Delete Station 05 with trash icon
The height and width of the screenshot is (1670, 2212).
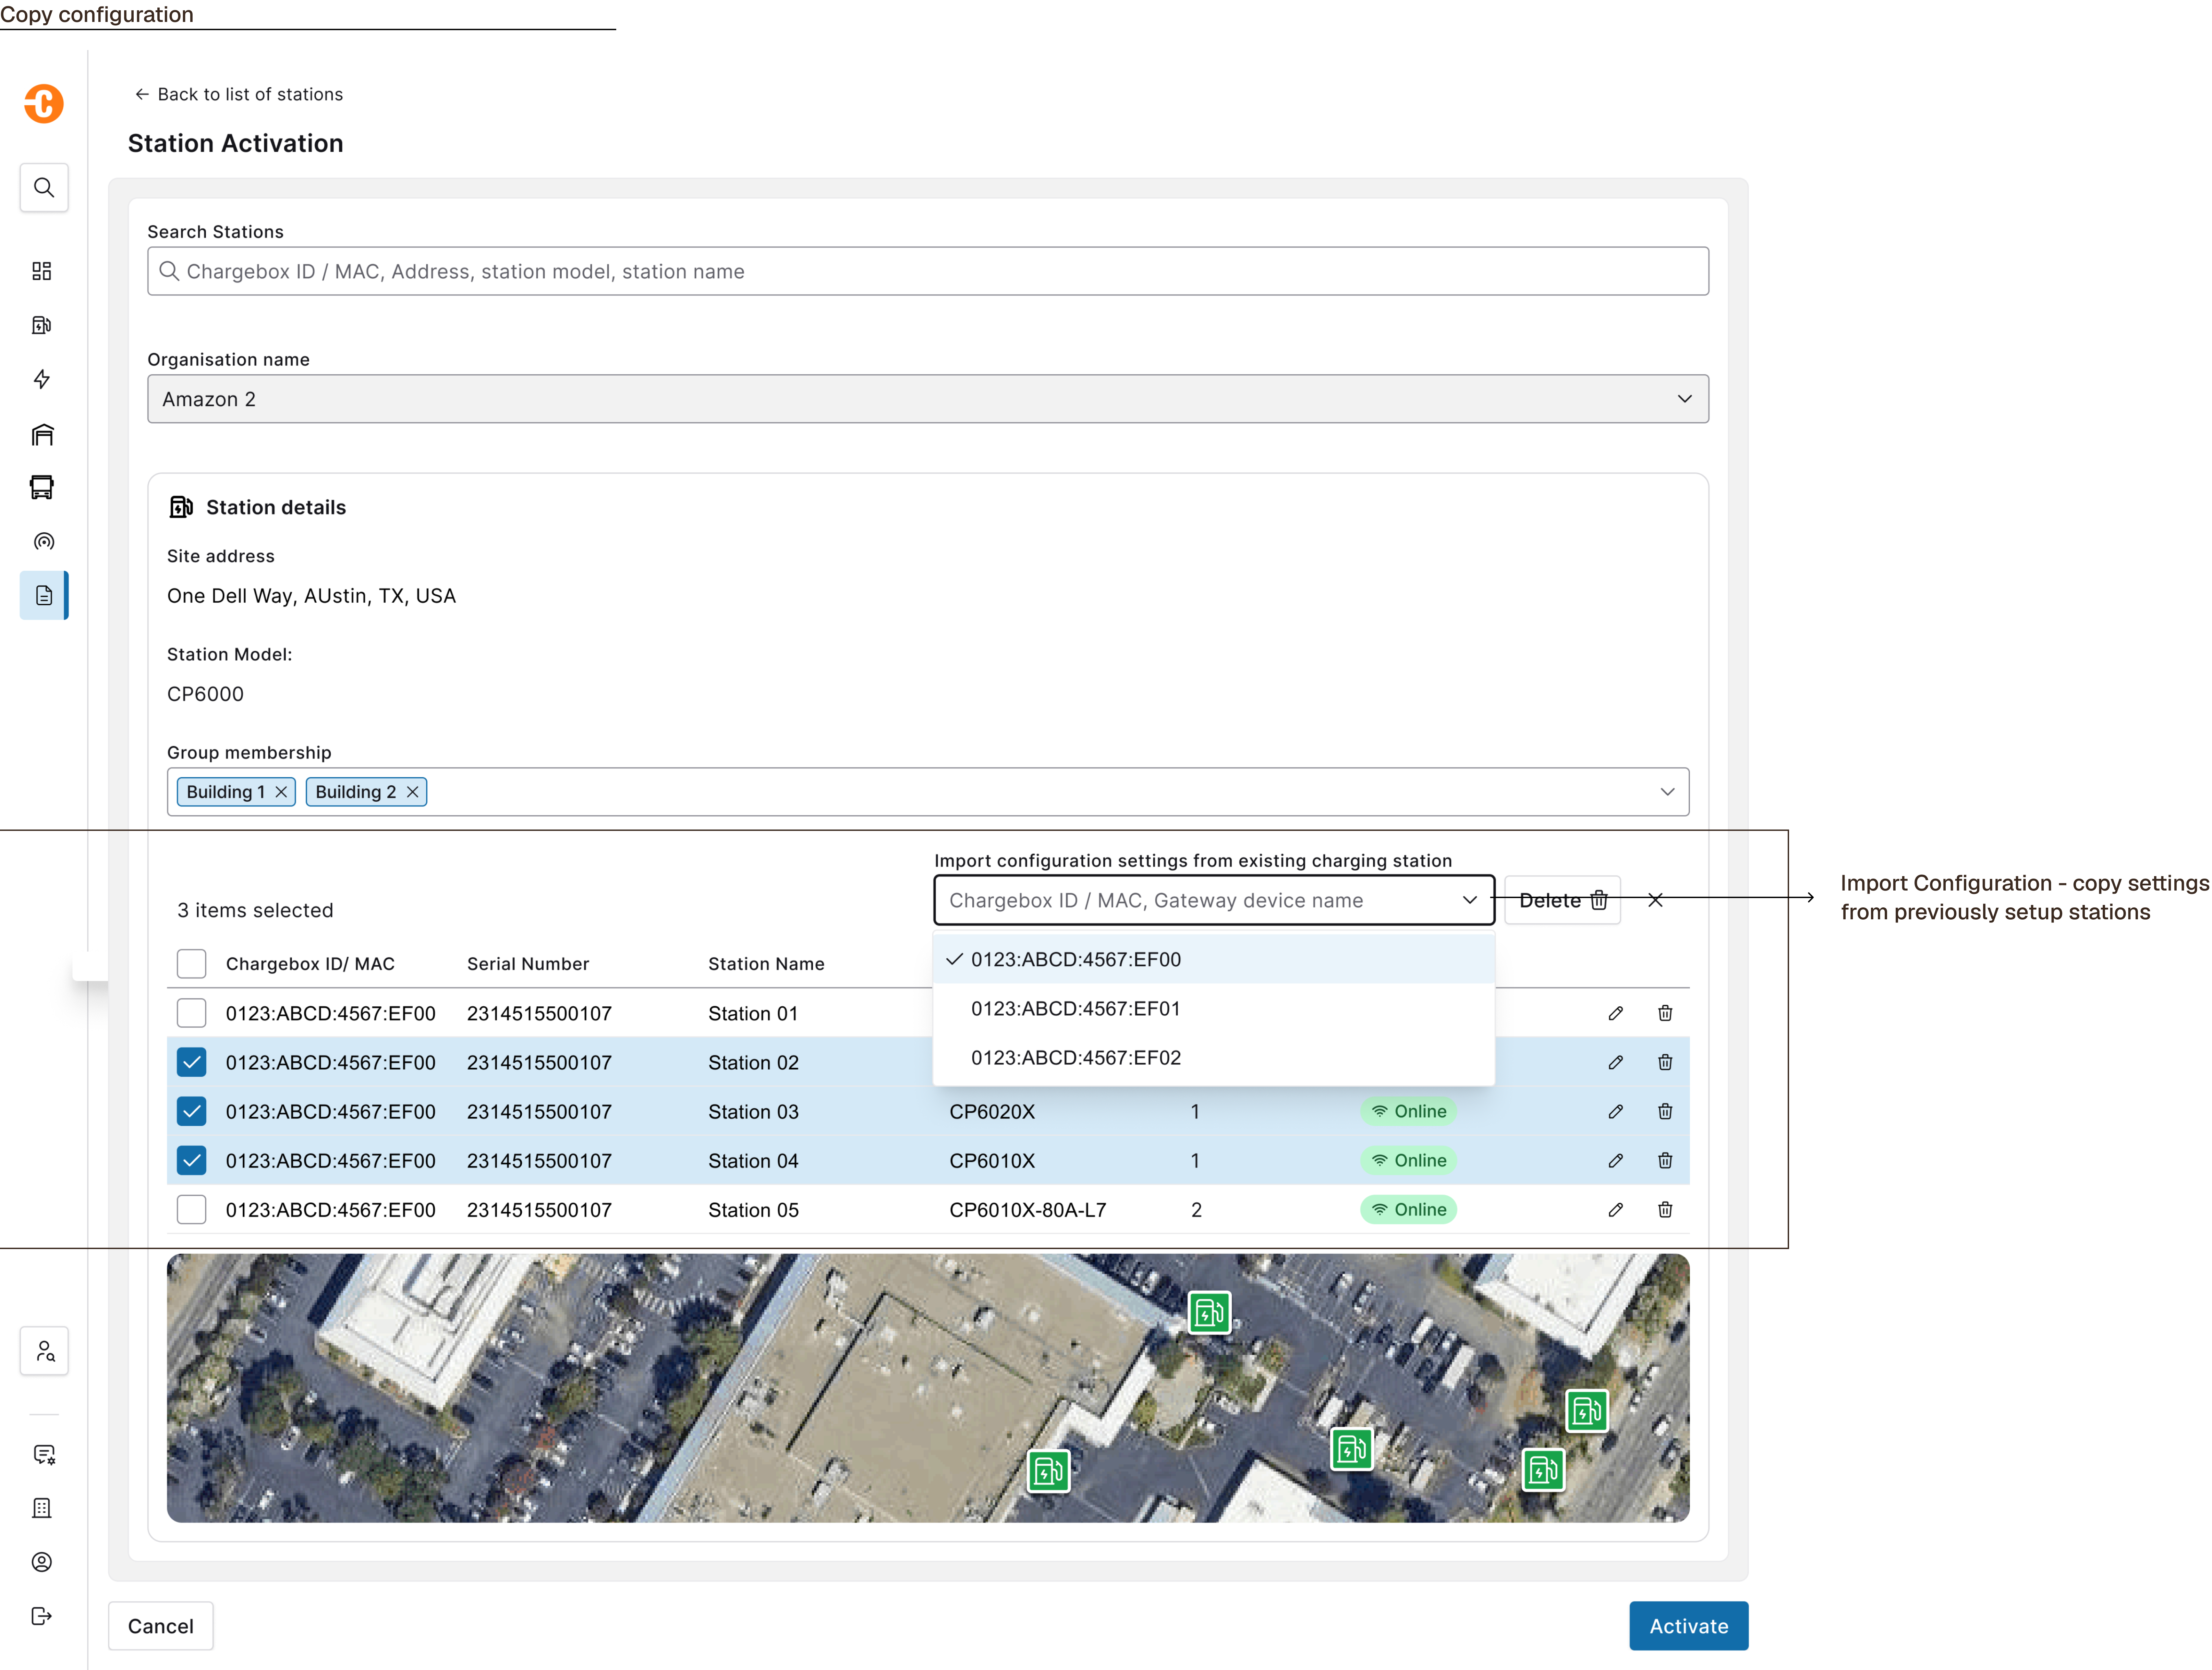[x=1665, y=1209]
